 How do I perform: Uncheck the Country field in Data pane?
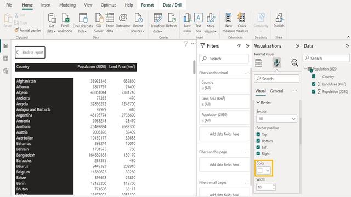point(314,77)
